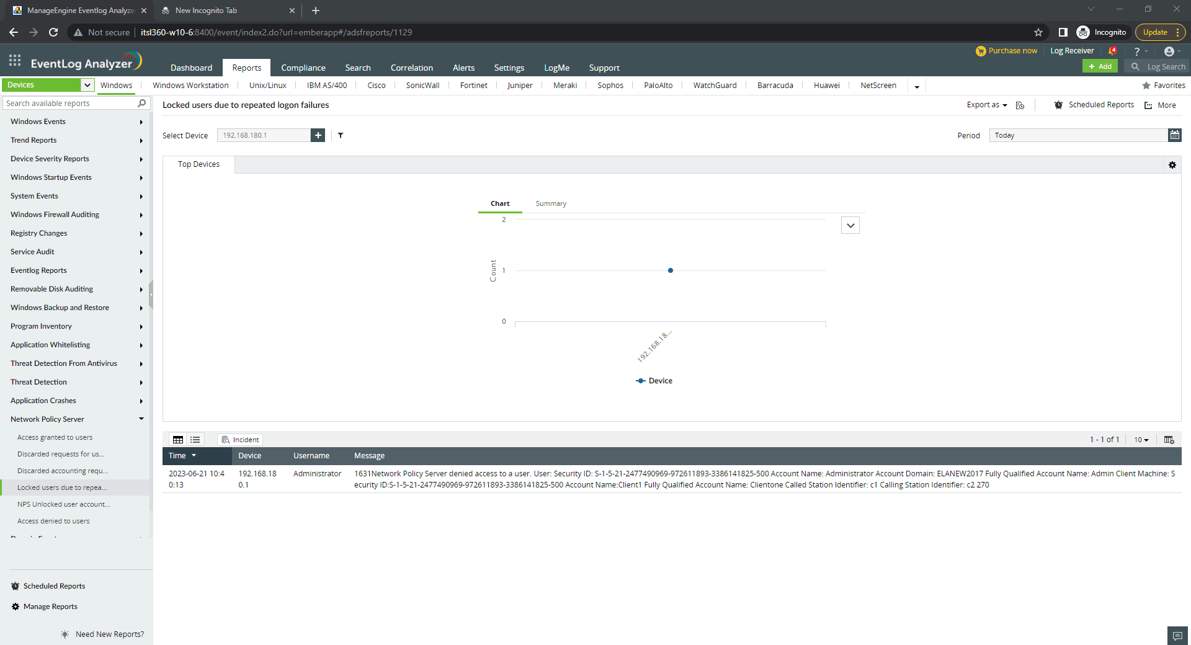Reload the browser page
This screenshot has height=645, width=1191.
click(53, 32)
